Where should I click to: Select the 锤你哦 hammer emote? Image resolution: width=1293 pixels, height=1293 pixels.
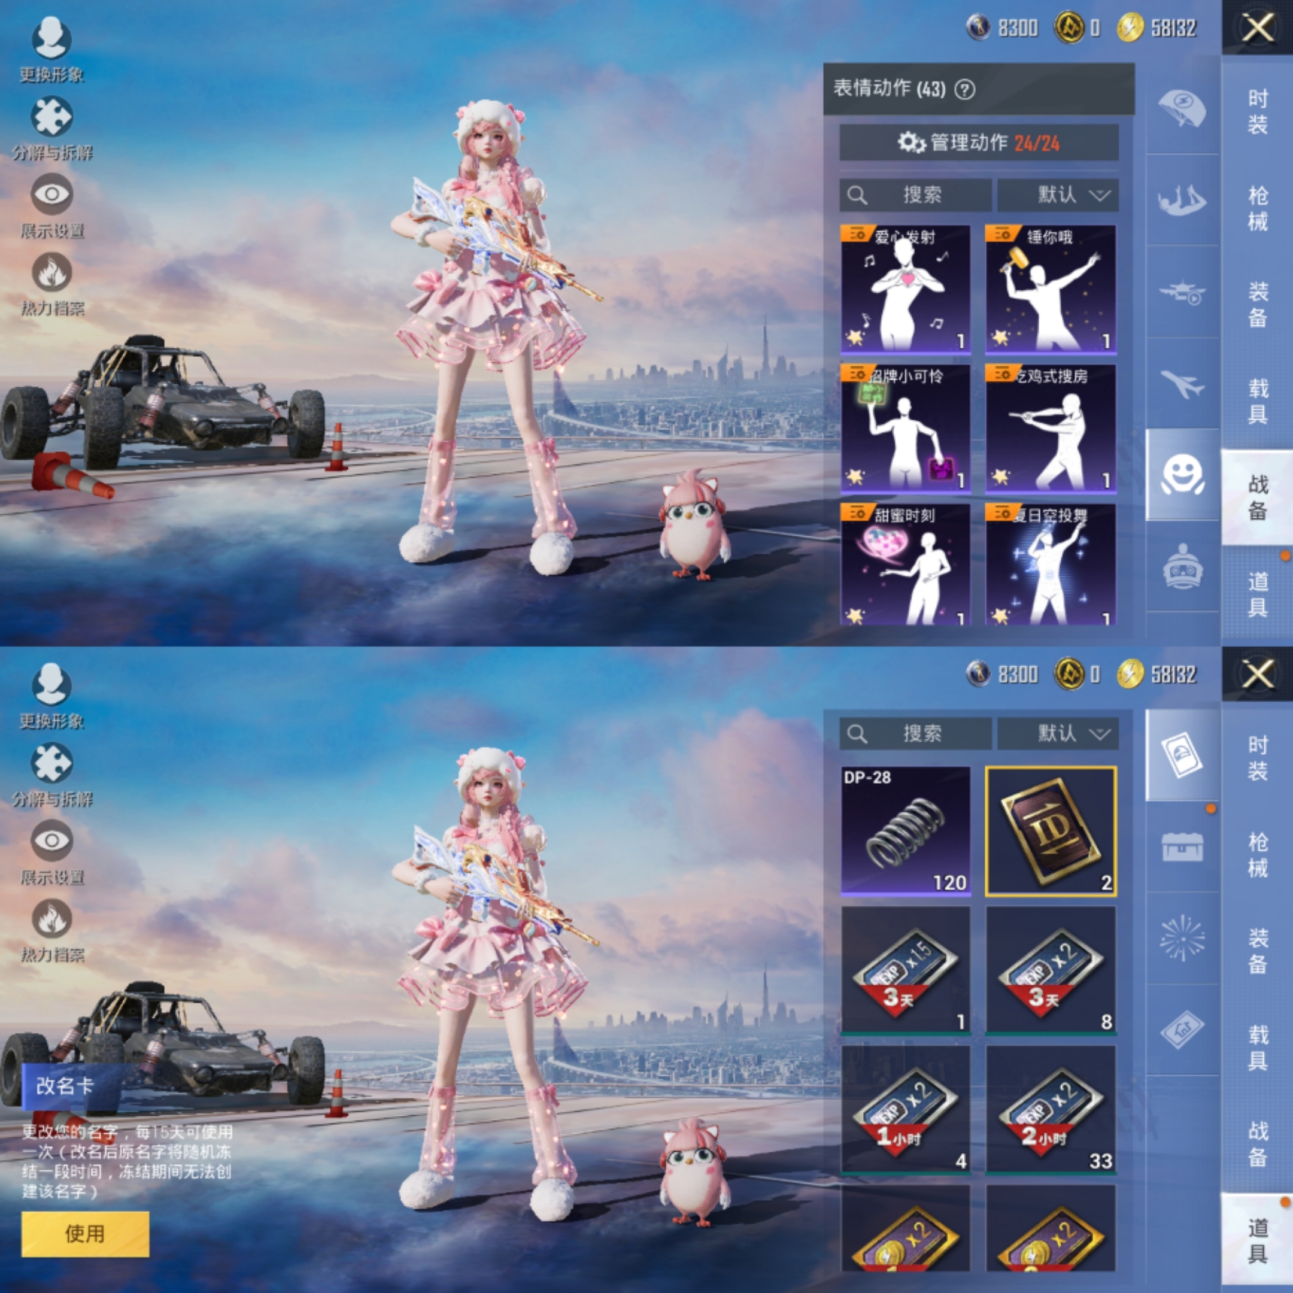(x=1050, y=289)
